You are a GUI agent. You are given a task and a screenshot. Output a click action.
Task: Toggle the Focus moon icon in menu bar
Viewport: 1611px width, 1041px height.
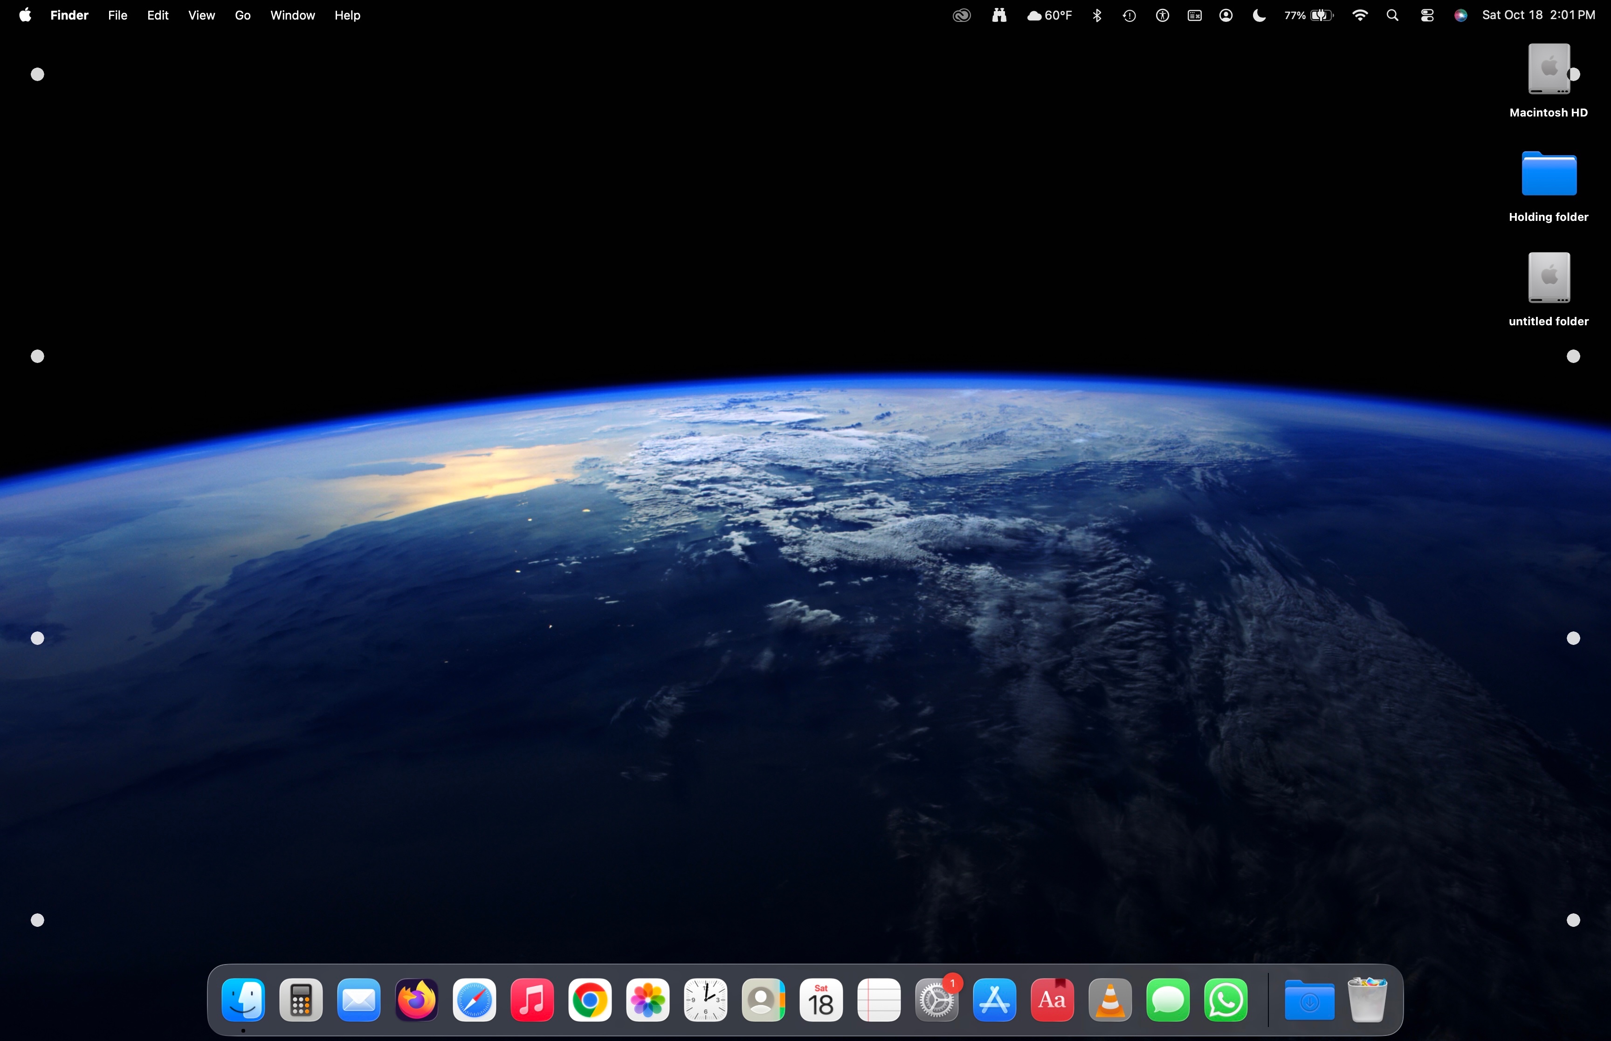coord(1259,15)
